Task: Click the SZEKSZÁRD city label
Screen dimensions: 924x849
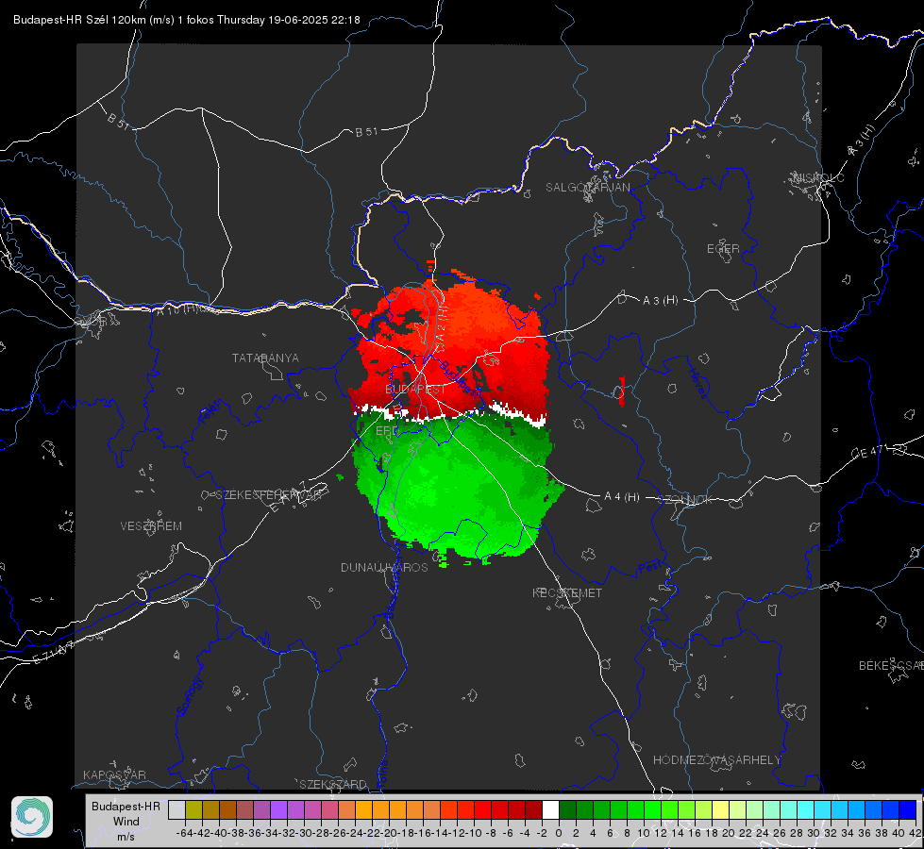Action: pos(333,784)
